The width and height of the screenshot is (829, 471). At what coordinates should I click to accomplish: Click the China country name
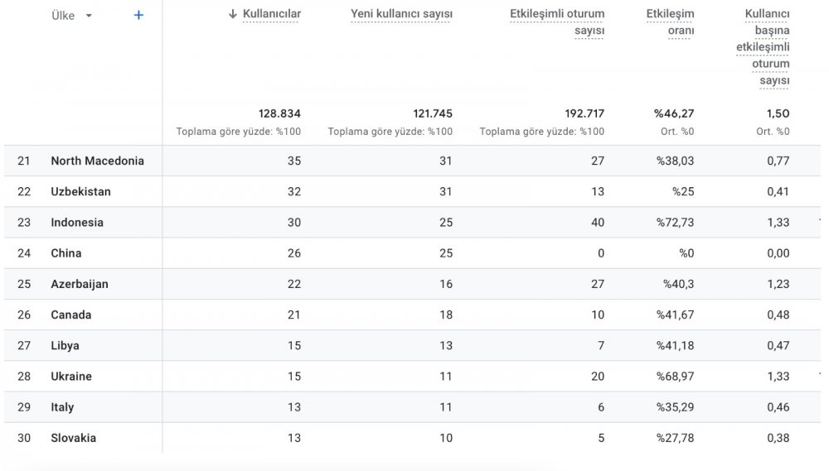66,253
